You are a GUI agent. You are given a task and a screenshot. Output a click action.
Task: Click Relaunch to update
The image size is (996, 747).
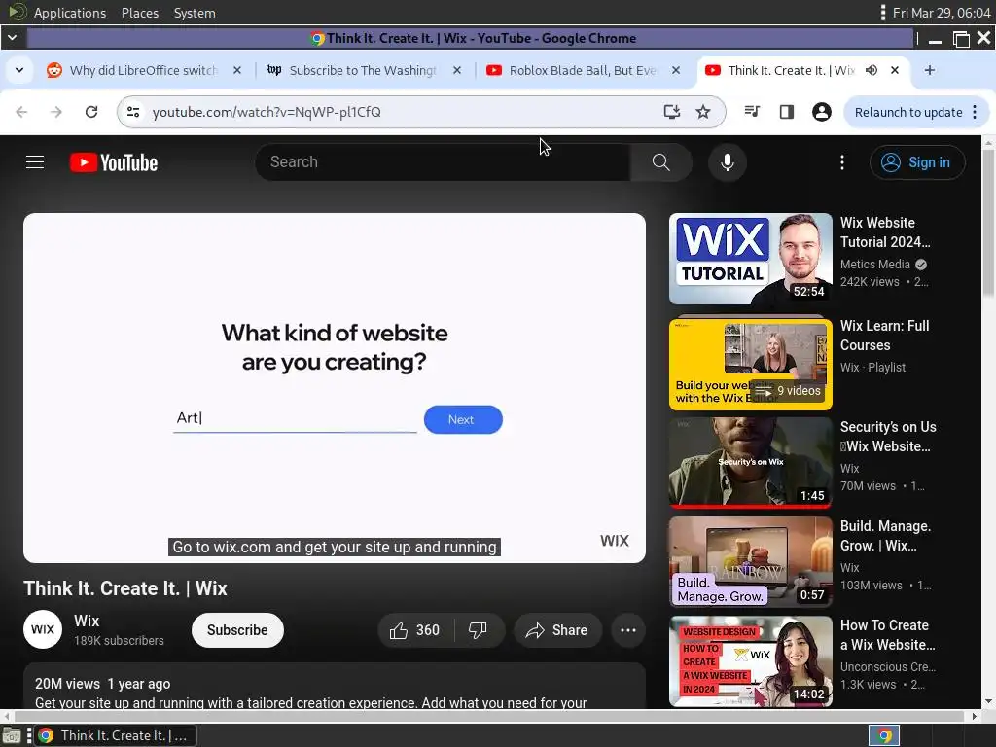(x=908, y=112)
